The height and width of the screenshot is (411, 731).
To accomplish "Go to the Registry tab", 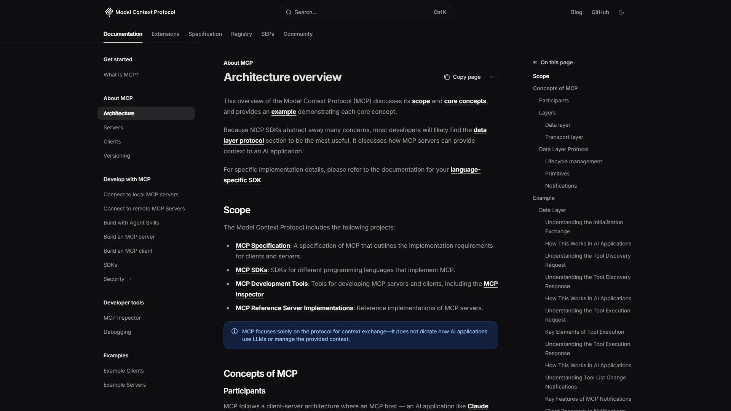I will click(241, 34).
